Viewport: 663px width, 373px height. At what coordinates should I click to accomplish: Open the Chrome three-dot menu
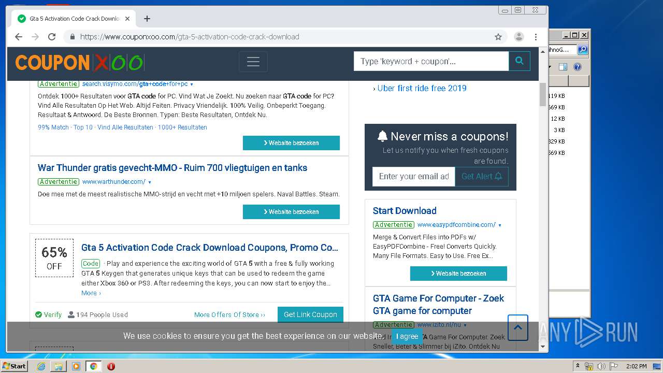(536, 37)
